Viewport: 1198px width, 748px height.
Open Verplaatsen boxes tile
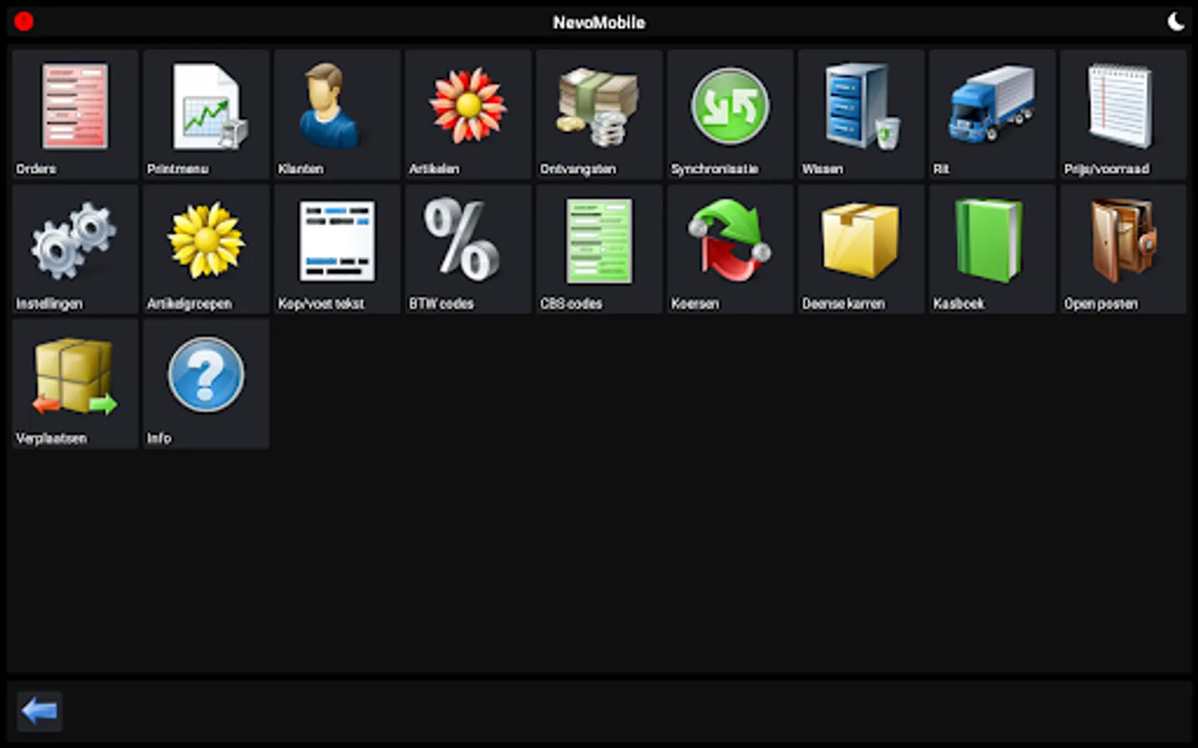[x=75, y=384]
